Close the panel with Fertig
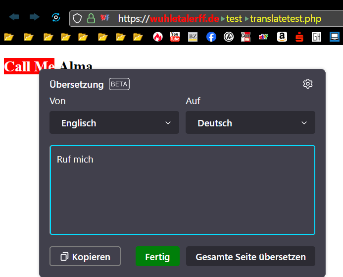343x277 pixels. [157, 256]
